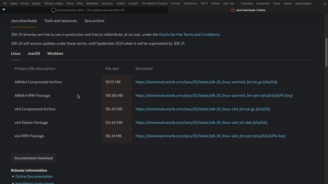Open sha256 for ARM64 Compressed Archive
This screenshot has width=328, height=184.
point(270,82)
